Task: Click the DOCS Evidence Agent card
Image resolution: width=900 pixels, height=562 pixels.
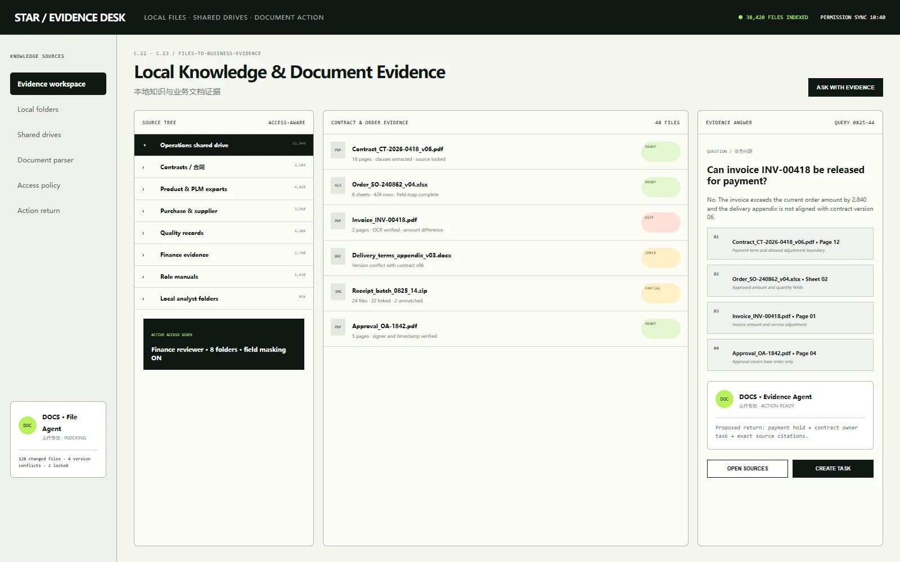Action: coord(790,415)
